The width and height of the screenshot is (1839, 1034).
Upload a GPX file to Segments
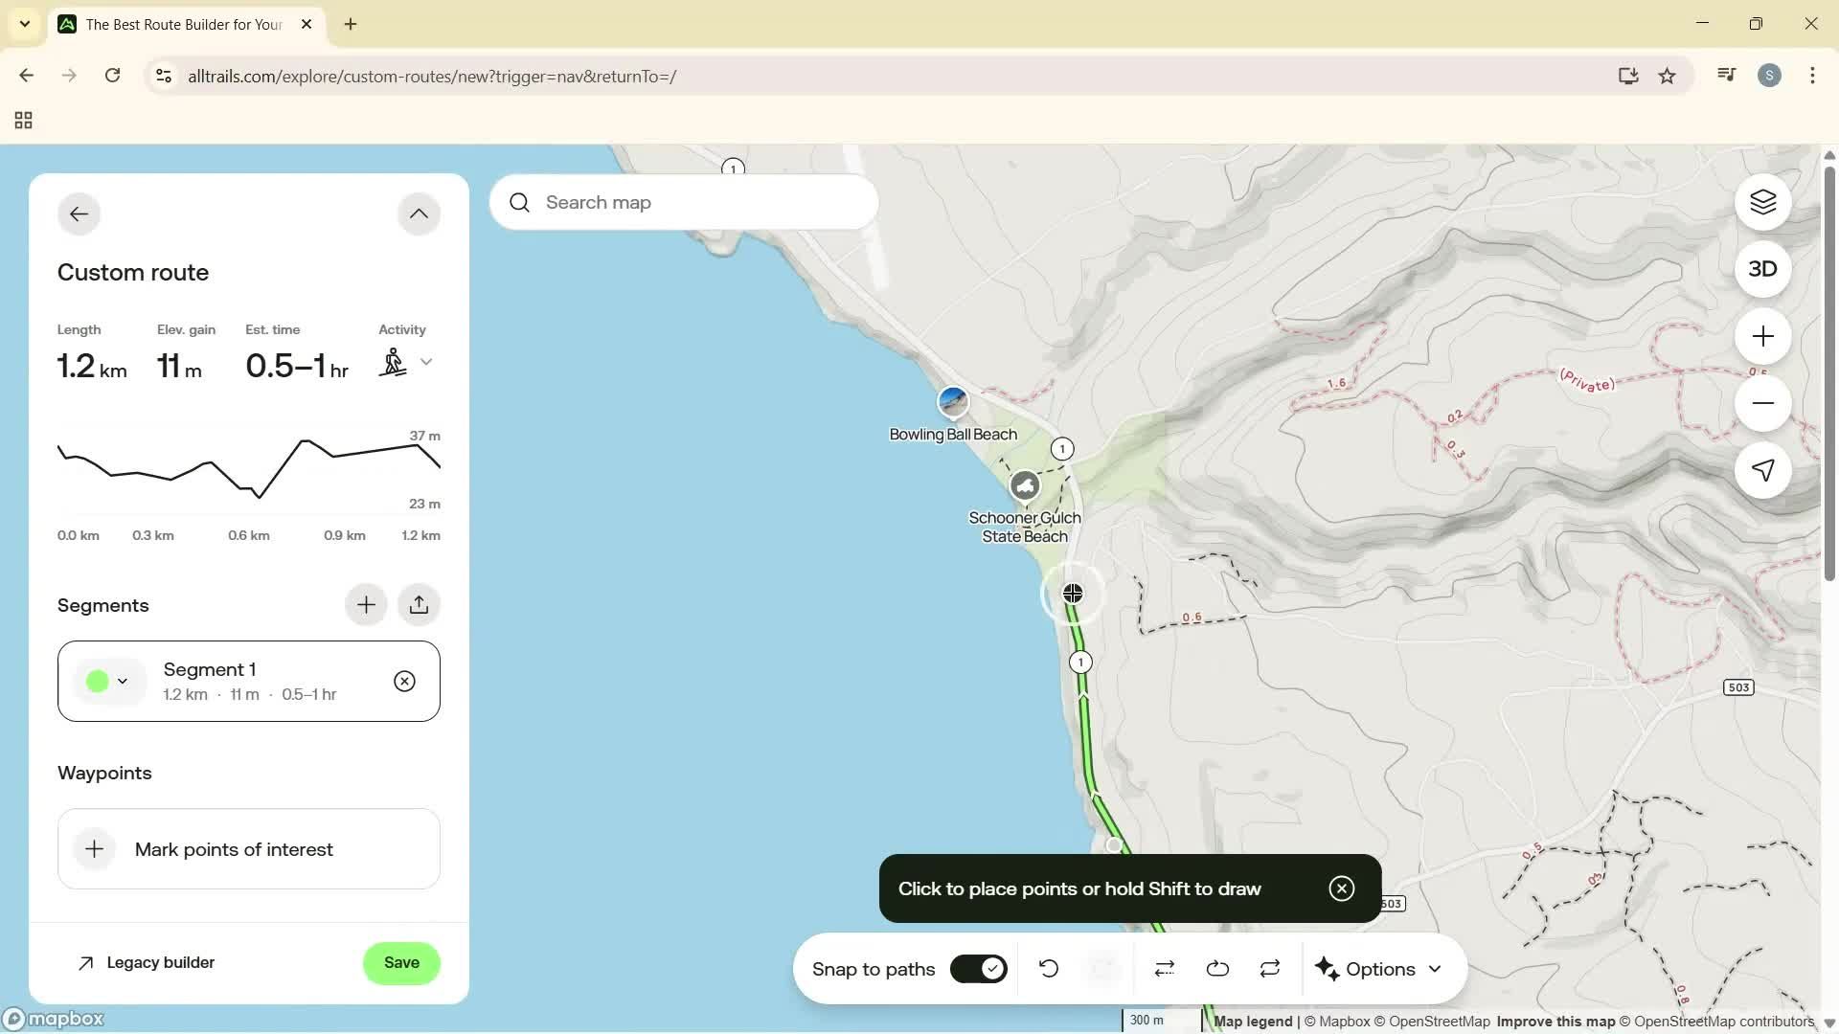pos(419,604)
